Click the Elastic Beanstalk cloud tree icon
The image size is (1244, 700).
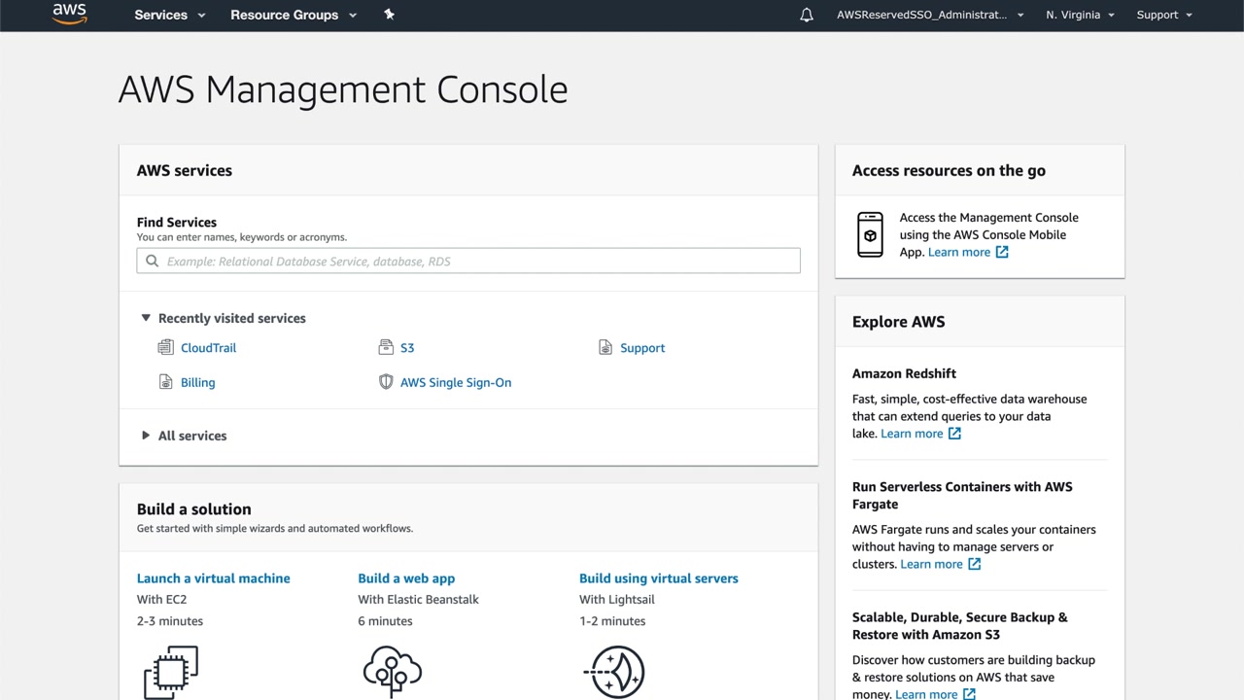[x=392, y=671]
